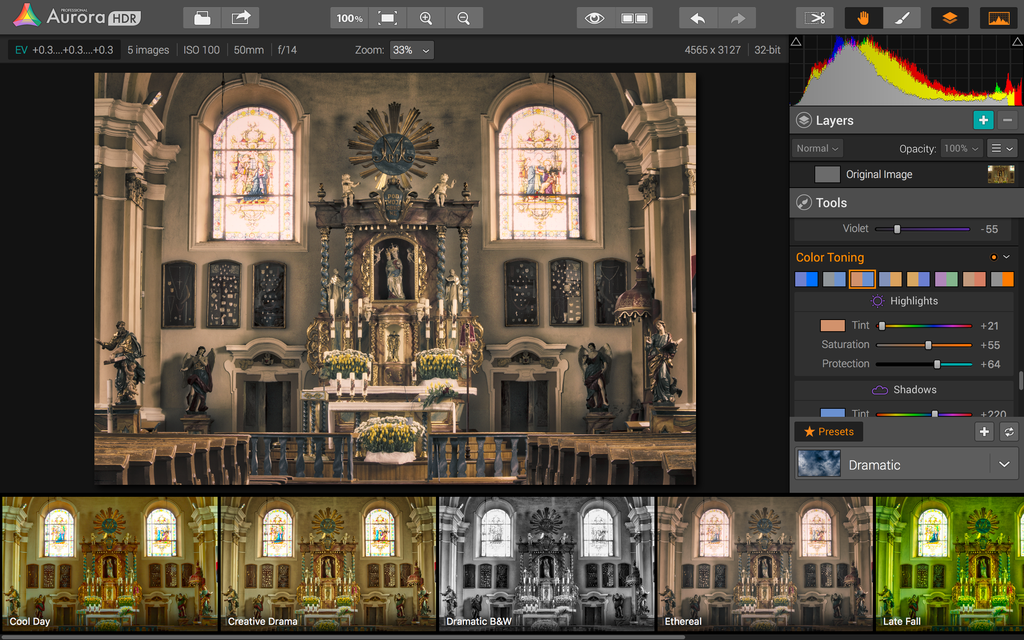This screenshot has width=1024, height=640.
Task: Apply the Dramatic B&W preset thumbnail
Action: (547, 564)
